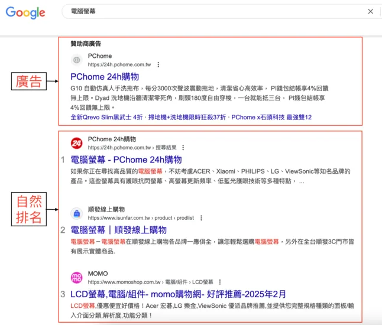Open the three-dot menu beside 搜尋結果
This screenshot has height=325, width=382.
[183, 148]
